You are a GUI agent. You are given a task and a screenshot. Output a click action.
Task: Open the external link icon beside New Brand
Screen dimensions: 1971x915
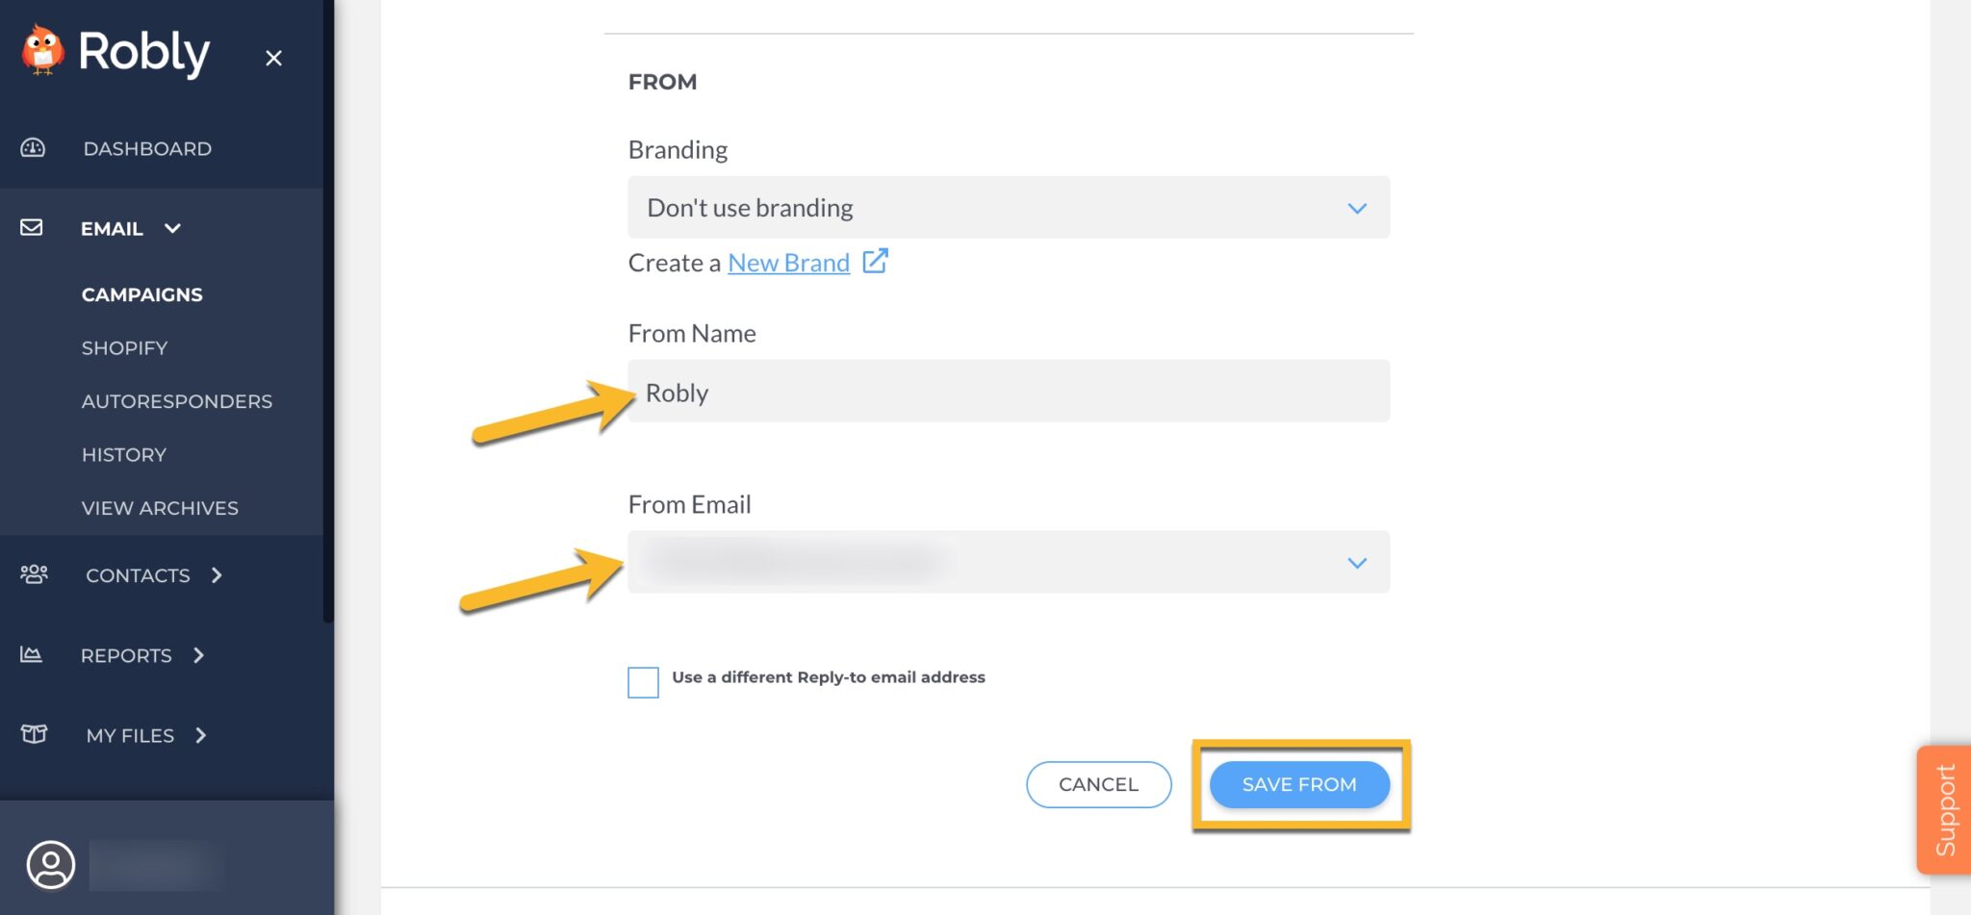[874, 261]
